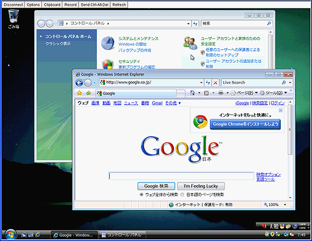Close the Chrome promotion banner
This screenshot has height=241, width=312.
point(281,111)
